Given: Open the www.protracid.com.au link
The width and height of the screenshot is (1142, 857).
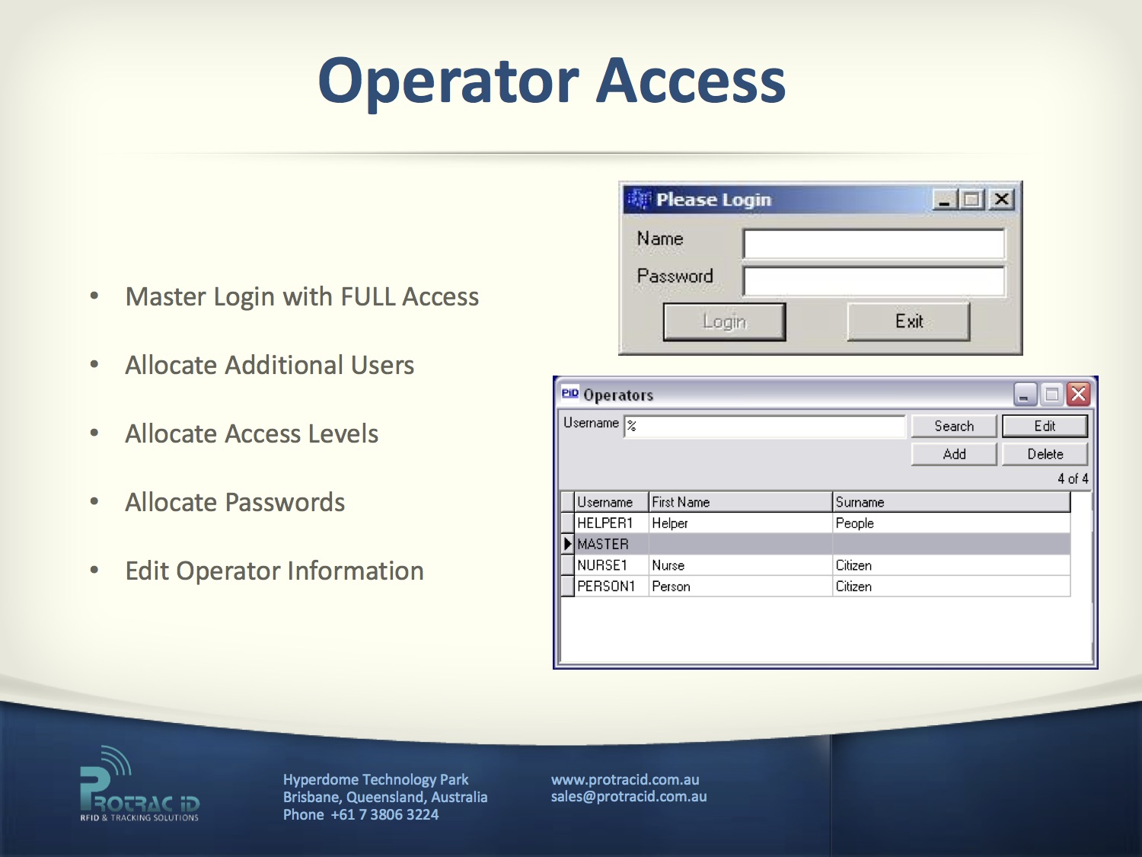Looking at the screenshot, I should pos(625,779).
